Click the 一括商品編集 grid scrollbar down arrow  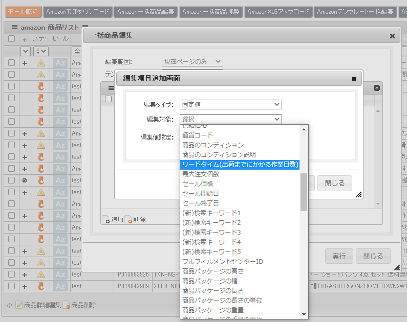pyautogui.click(x=378, y=204)
